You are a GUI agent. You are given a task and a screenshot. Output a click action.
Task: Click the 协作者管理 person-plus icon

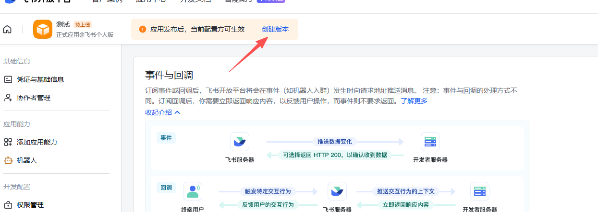[8, 98]
